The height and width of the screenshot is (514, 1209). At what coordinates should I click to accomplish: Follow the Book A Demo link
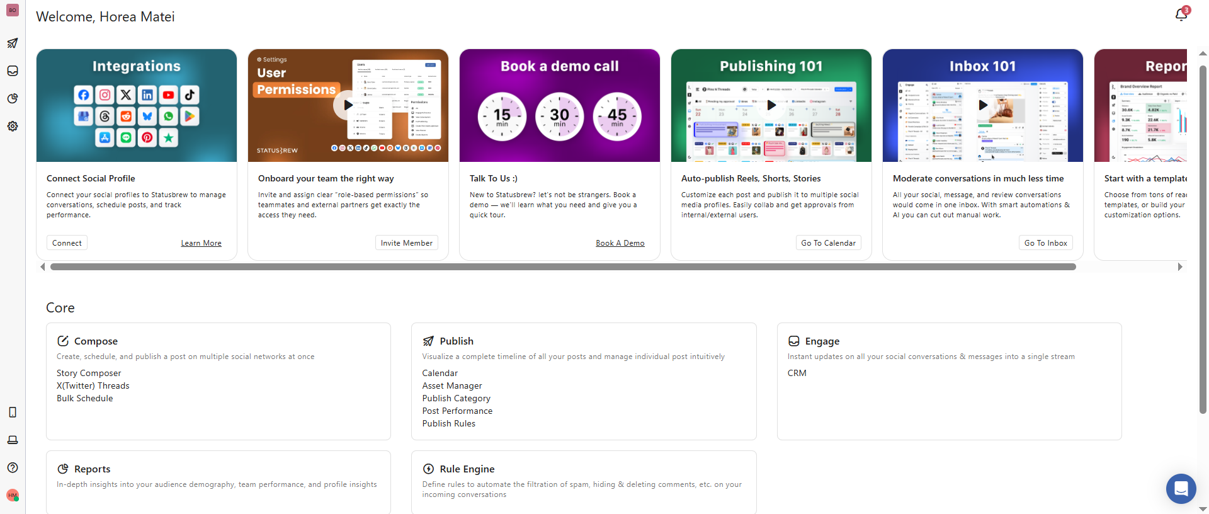(620, 243)
